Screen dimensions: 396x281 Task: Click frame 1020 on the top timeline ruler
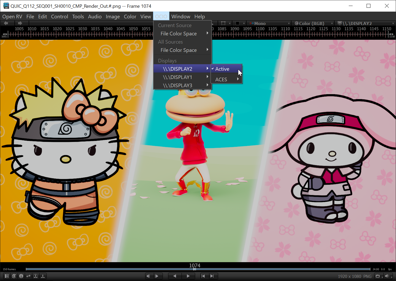pos(57,29)
